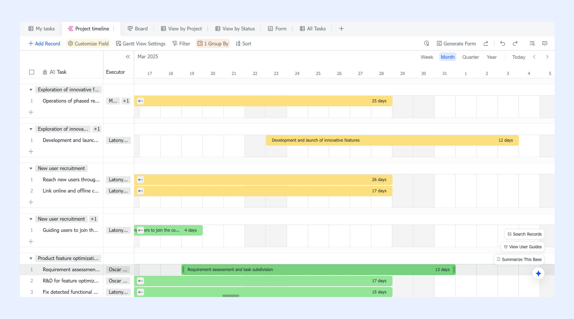Image resolution: width=574 pixels, height=319 pixels.
Task: Open the AI assistant sparkle button
Action: (x=538, y=274)
